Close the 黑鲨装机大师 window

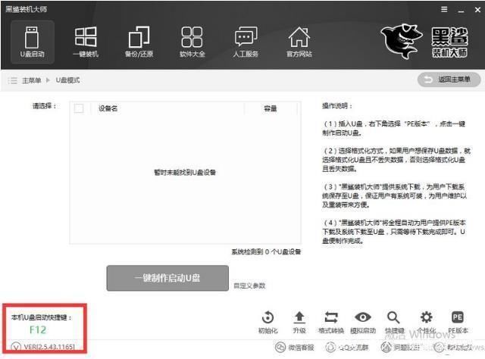coord(477,10)
